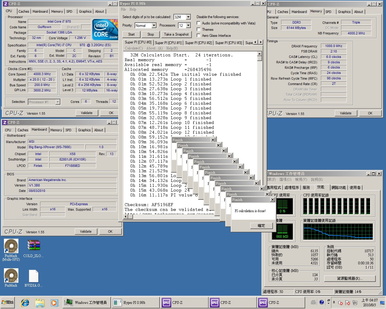This screenshot has width=386, height=309.
Task: Open the digits of pi 32M dropdown
Action: click(188, 17)
